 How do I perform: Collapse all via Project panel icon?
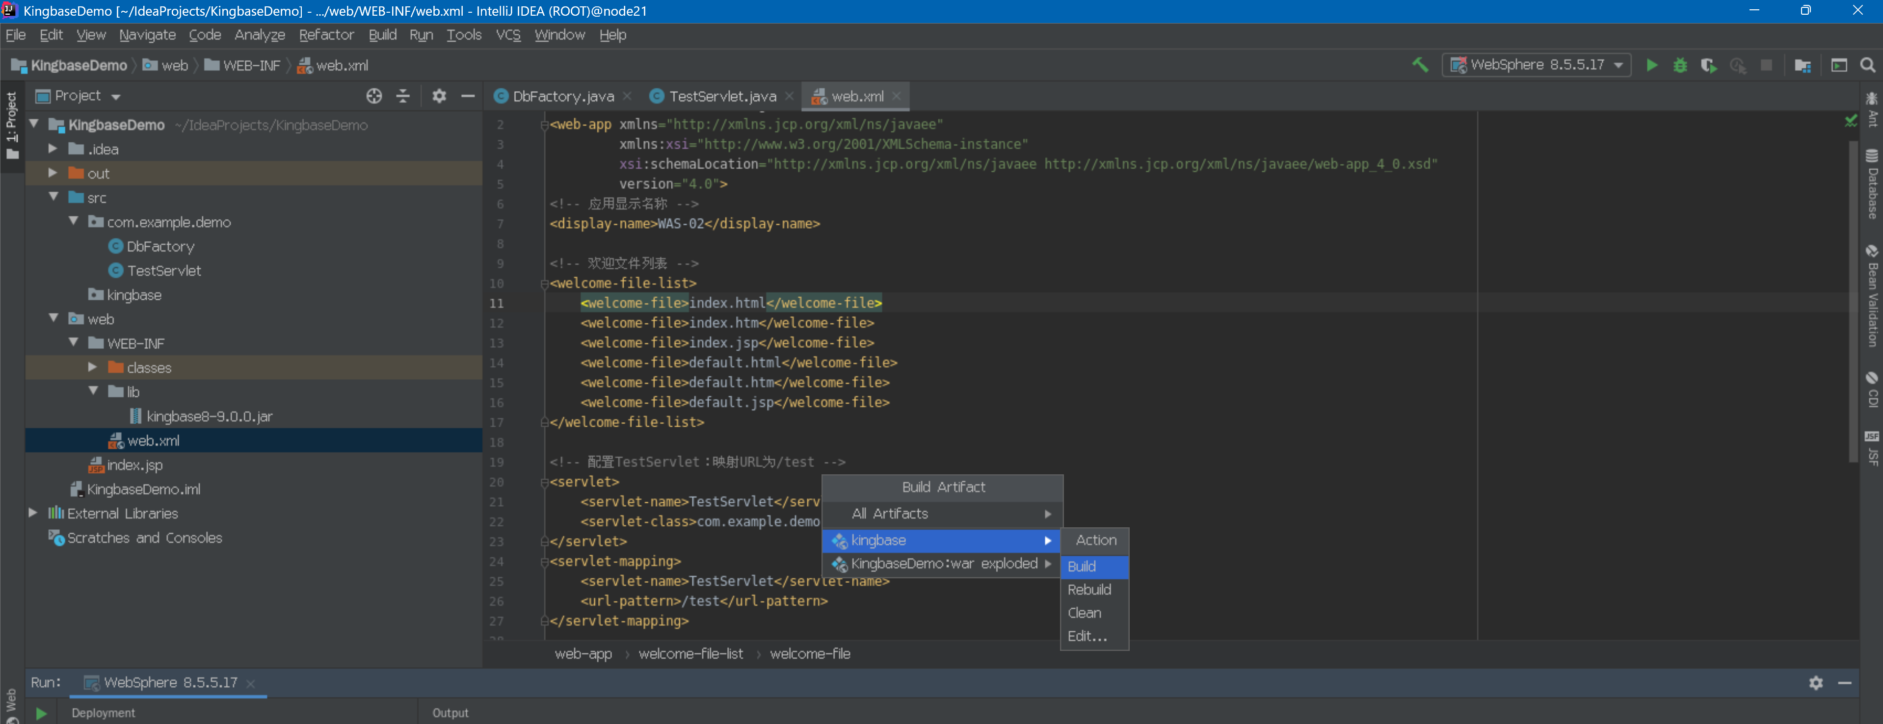coord(403,96)
